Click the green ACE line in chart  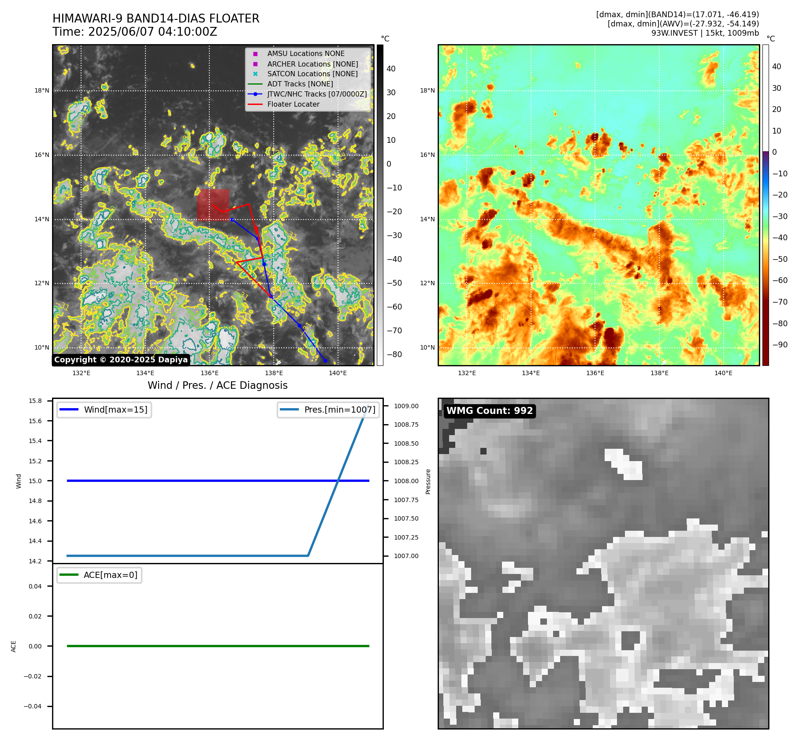pos(218,646)
